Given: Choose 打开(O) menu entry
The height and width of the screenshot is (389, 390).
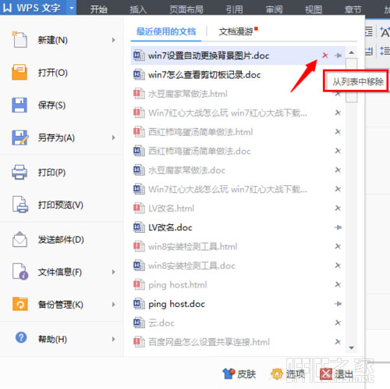Looking at the screenshot, I should [x=62, y=73].
